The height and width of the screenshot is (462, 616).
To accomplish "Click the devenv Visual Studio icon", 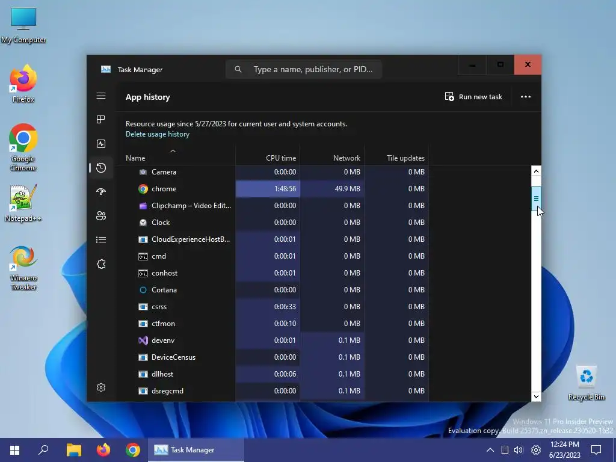I will pos(143,340).
